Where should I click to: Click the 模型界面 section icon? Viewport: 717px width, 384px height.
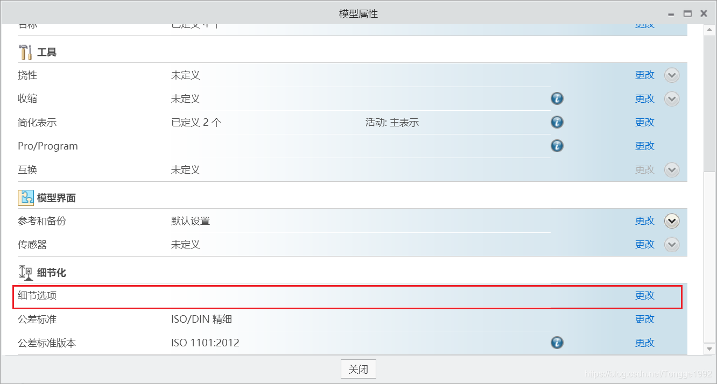pos(26,198)
